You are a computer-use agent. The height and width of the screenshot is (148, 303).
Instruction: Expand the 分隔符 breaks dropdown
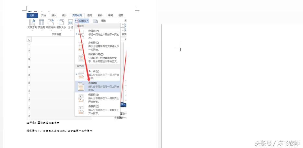click(x=82, y=21)
